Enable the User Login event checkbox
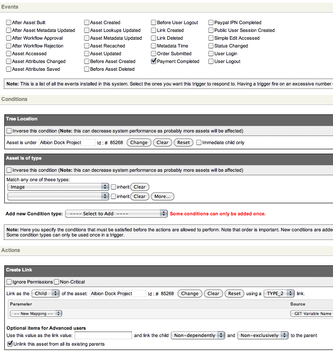This screenshot has width=333, height=353. [x=211, y=54]
